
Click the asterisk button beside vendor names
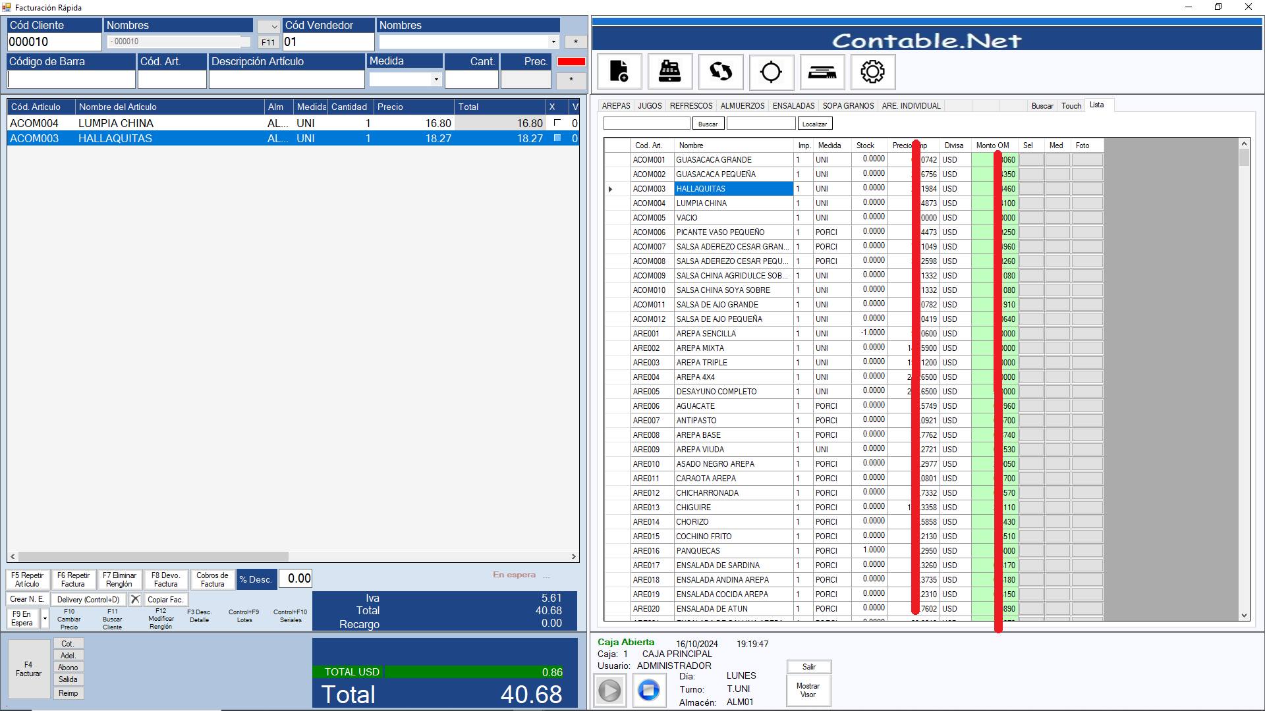(x=576, y=41)
